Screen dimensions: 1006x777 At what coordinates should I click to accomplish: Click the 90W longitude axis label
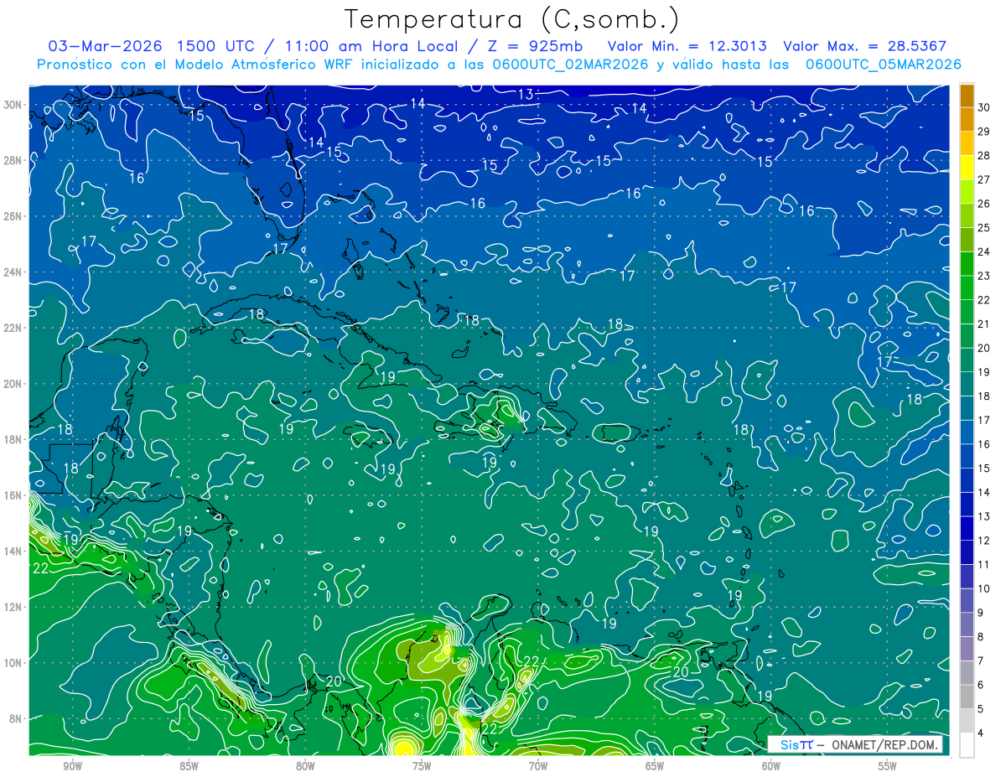72,766
